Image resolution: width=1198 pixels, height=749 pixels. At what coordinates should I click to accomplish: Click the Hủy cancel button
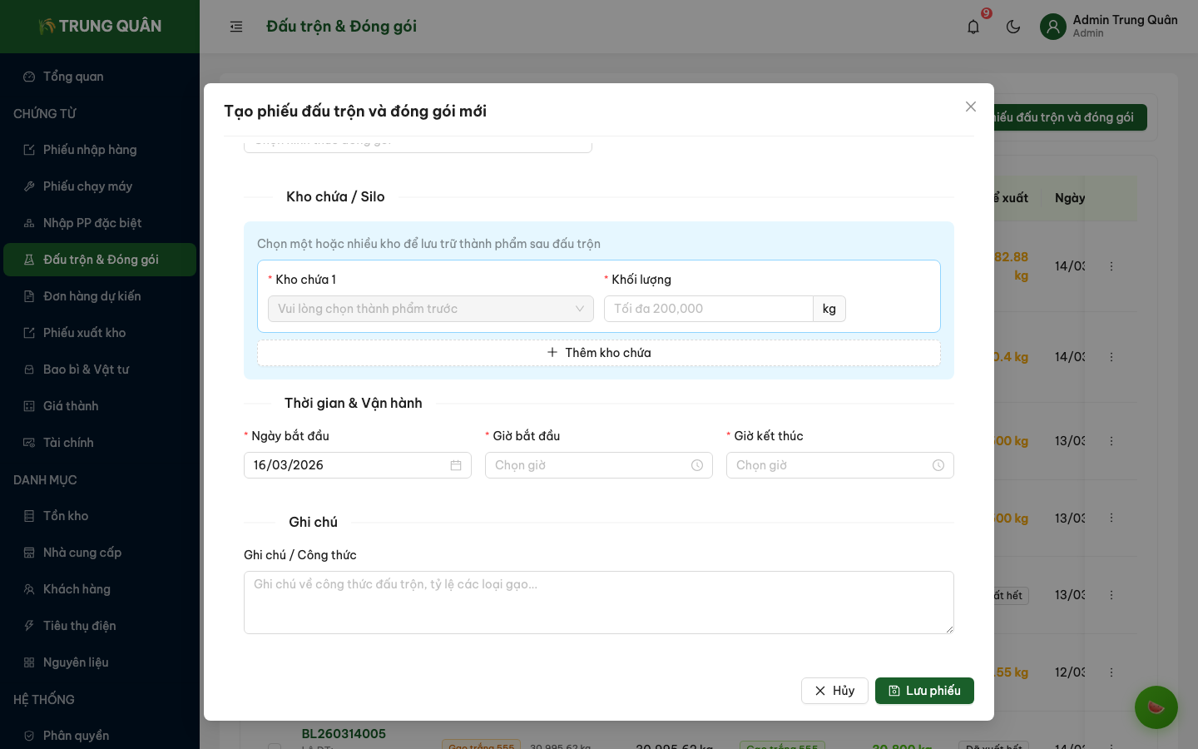pos(834,691)
